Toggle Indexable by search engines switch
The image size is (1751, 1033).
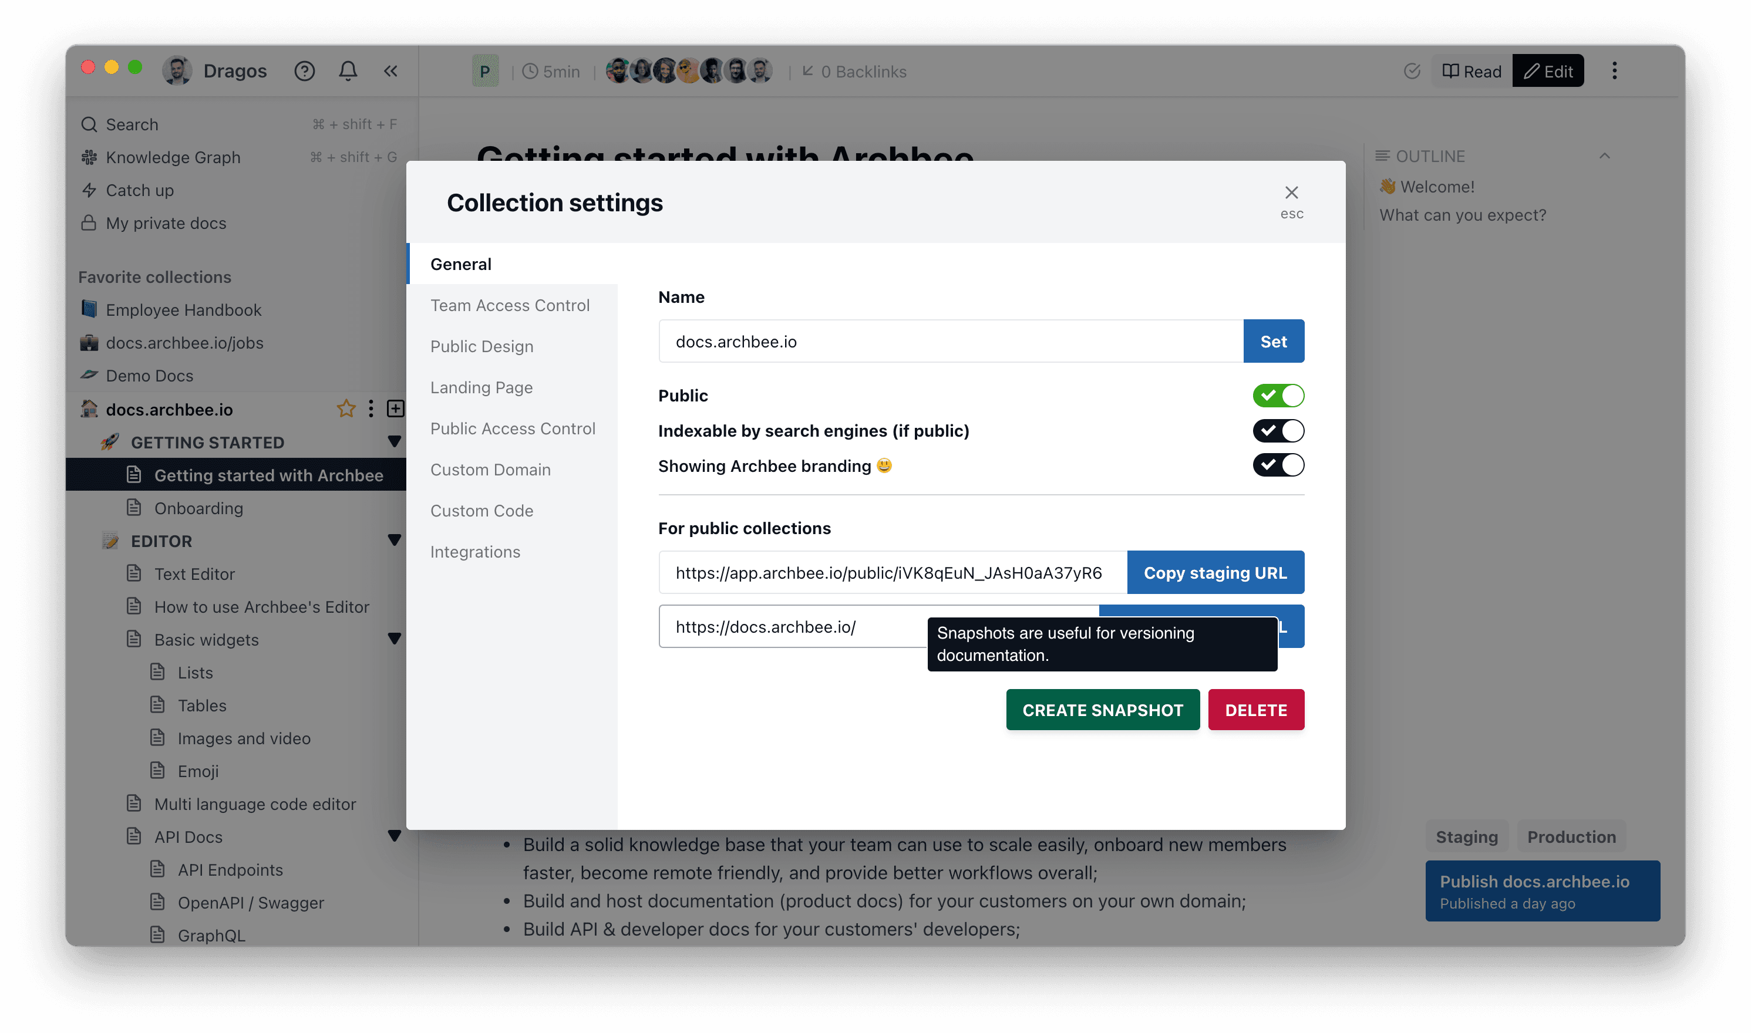click(1278, 431)
